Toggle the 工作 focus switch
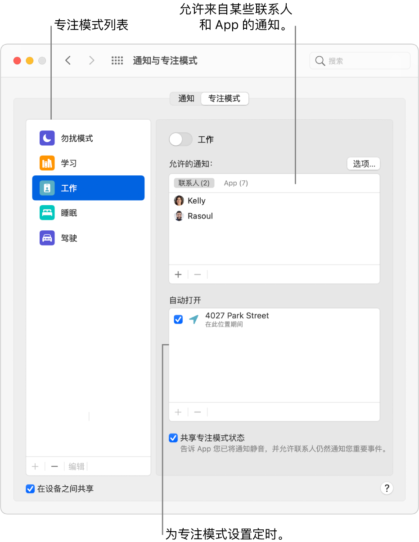 click(x=180, y=139)
